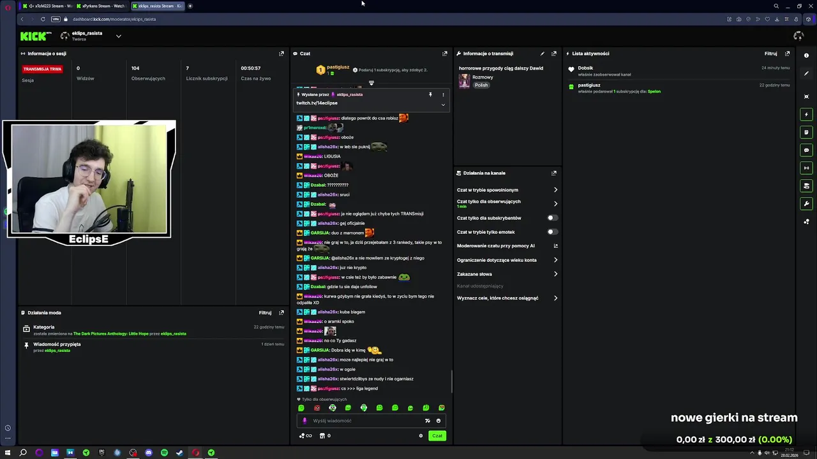This screenshot has height=459, width=817.
Task: Select the eklips_rasista Stream browser tab
Action: point(158,6)
